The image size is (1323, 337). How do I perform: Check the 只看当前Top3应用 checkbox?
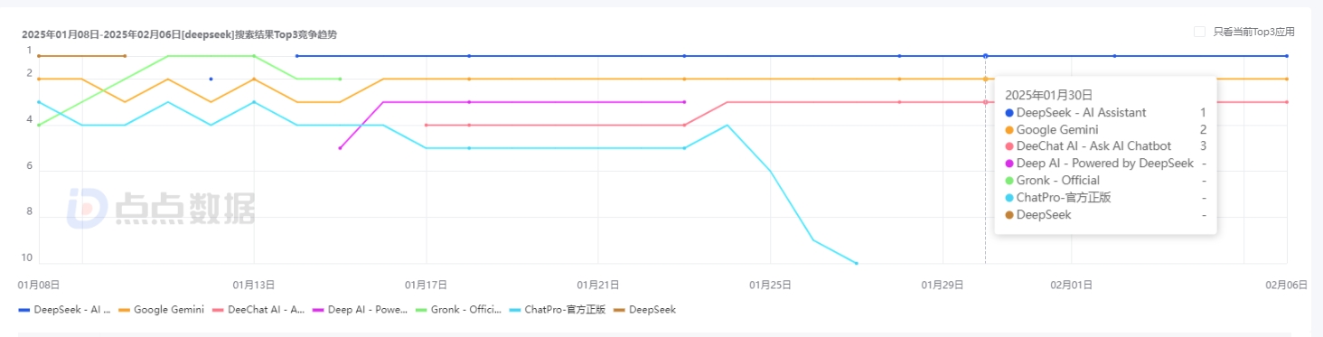pos(1199,32)
